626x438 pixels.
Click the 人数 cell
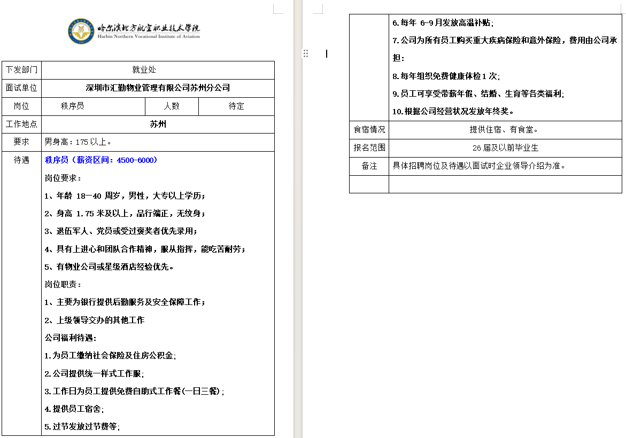coord(172,106)
